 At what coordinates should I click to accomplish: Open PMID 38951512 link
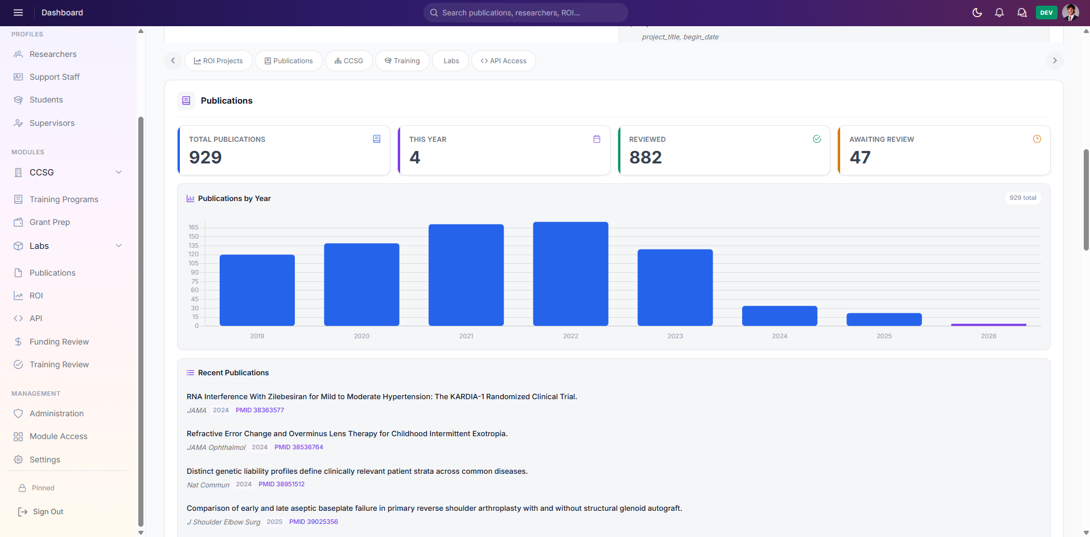tap(282, 485)
